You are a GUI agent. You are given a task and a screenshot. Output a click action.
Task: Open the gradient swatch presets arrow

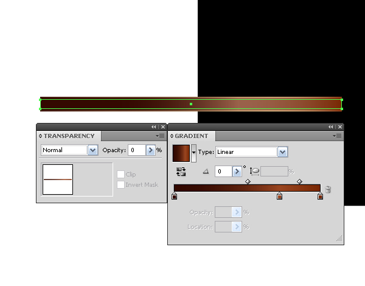193,153
